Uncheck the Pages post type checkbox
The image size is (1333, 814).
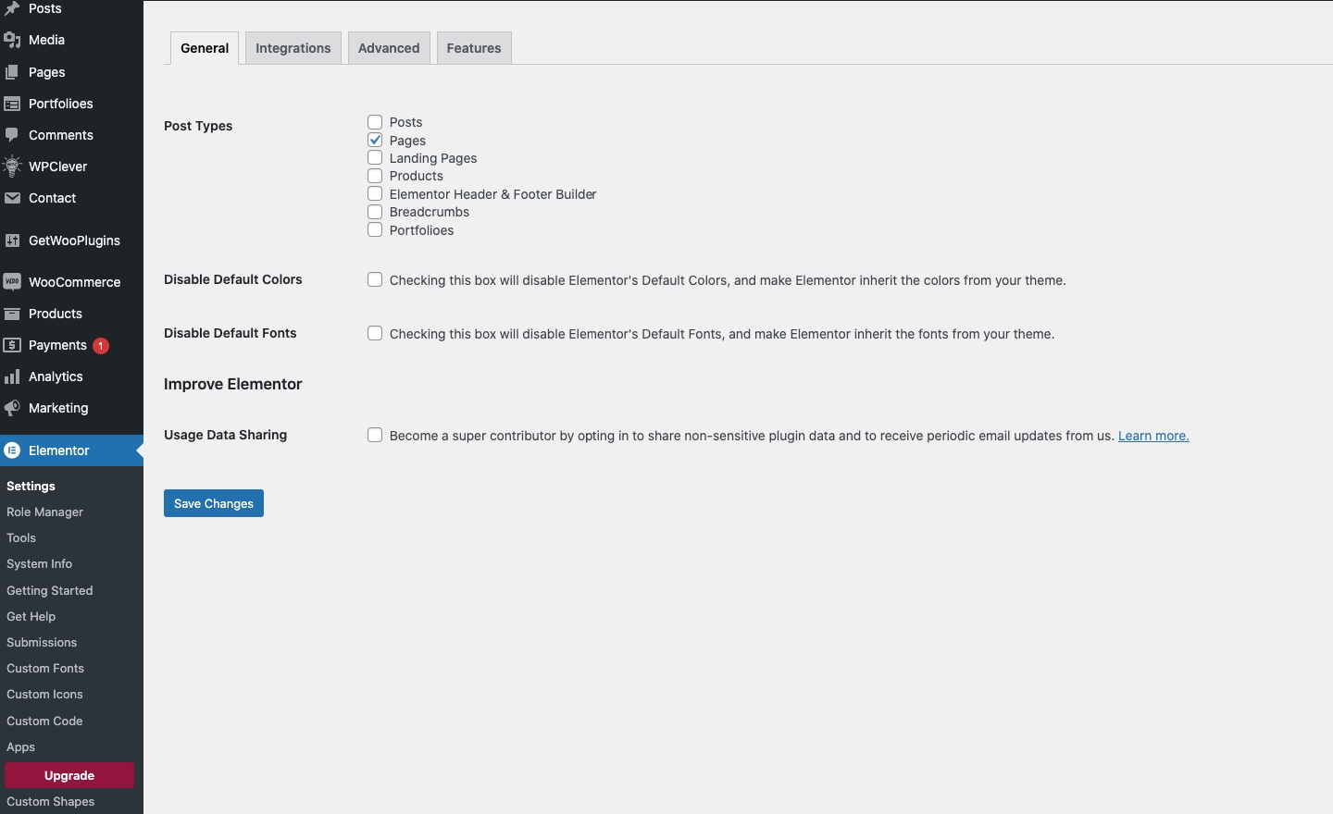[x=375, y=140]
